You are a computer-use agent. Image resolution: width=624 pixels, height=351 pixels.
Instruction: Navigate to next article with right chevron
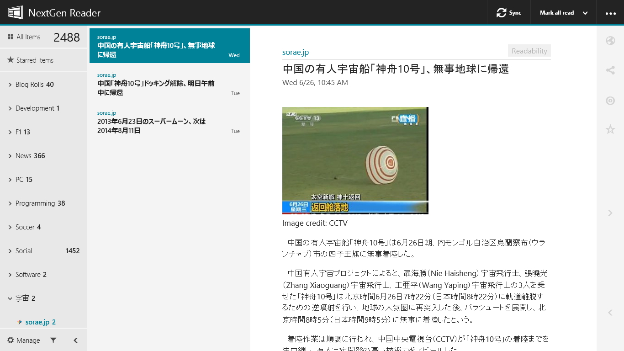pyautogui.click(x=610, y=213)
